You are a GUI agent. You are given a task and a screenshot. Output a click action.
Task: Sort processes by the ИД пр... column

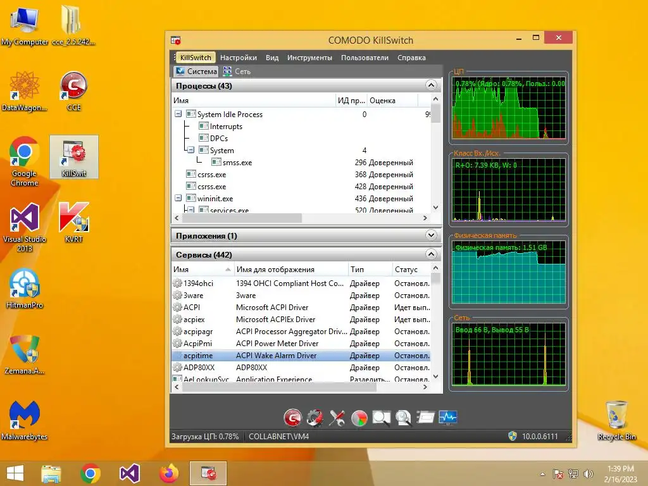351,101
